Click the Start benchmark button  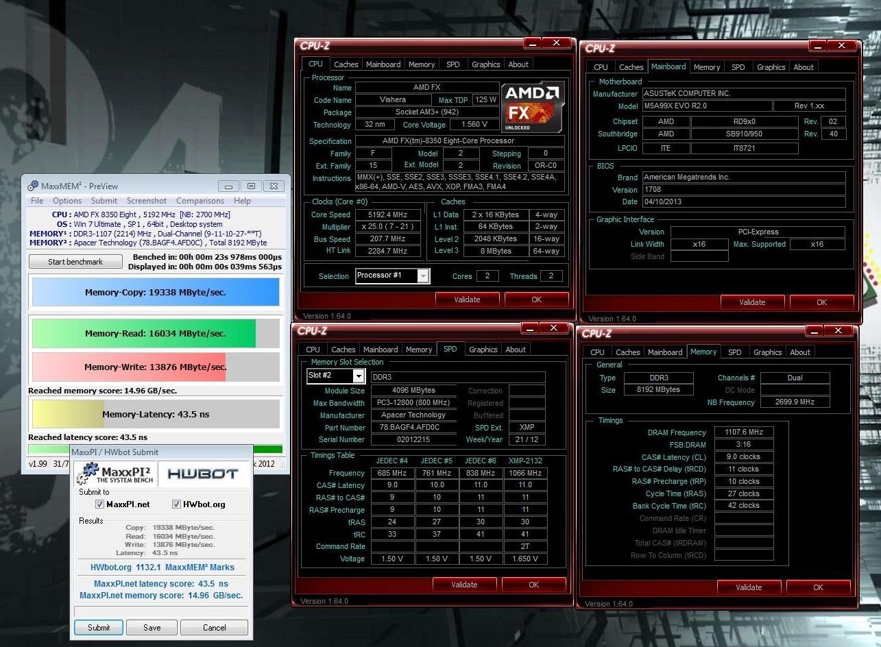75,262
